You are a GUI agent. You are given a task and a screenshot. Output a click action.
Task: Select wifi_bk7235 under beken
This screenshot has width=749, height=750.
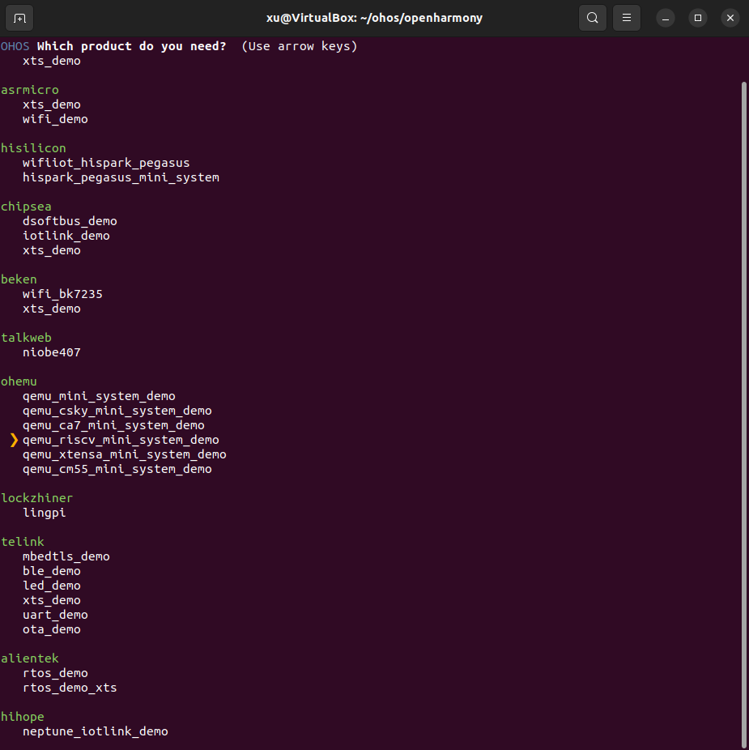coord(62,294)
